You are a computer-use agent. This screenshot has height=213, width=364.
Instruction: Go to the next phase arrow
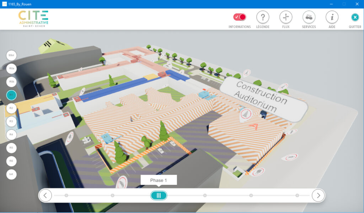(318, 195)
